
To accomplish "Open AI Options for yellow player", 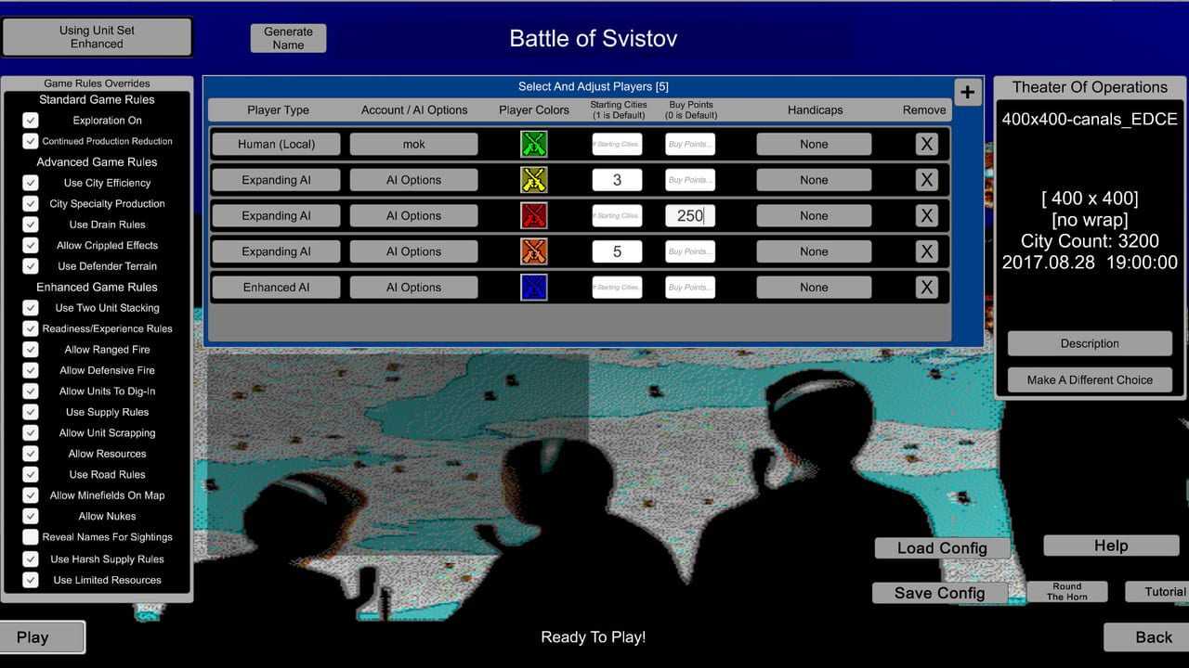I will coord(413,180).
